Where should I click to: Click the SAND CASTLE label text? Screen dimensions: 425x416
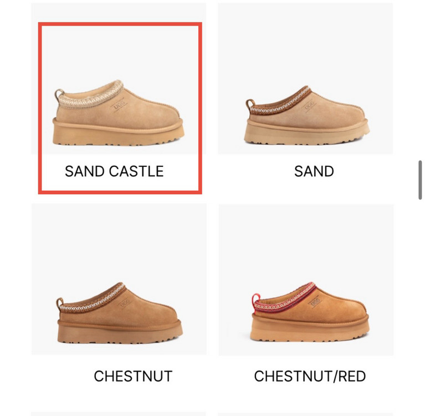tap(114, 171)
